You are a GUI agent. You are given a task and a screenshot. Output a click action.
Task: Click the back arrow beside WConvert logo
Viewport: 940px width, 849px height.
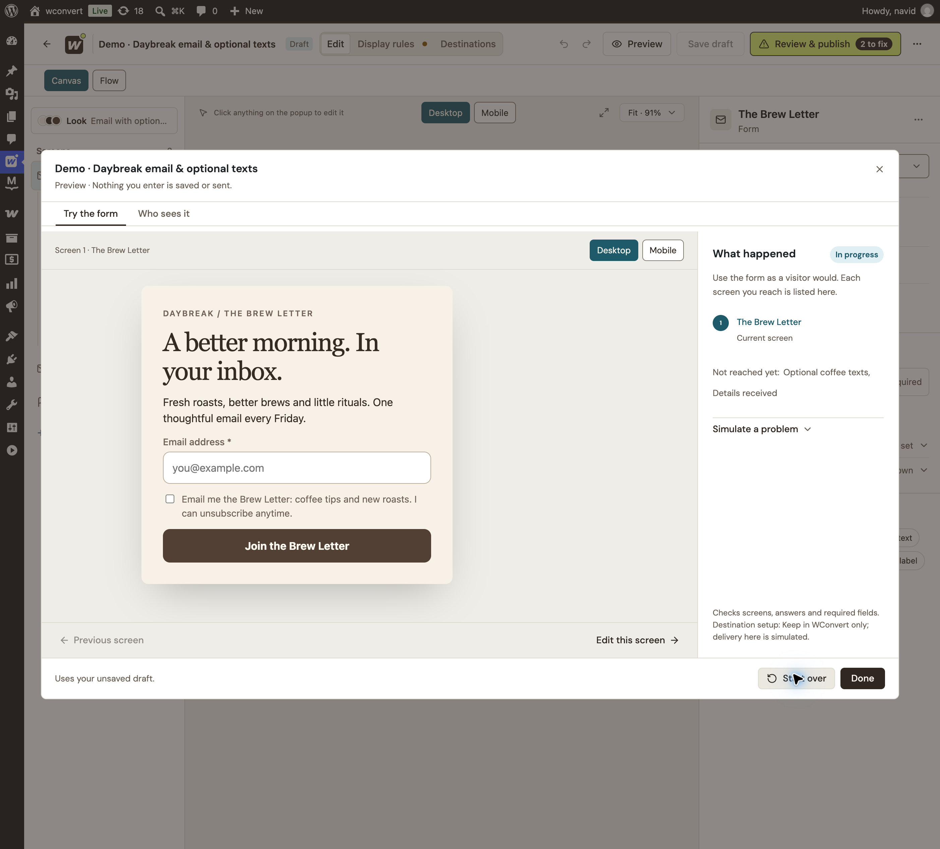coord(47,44)
